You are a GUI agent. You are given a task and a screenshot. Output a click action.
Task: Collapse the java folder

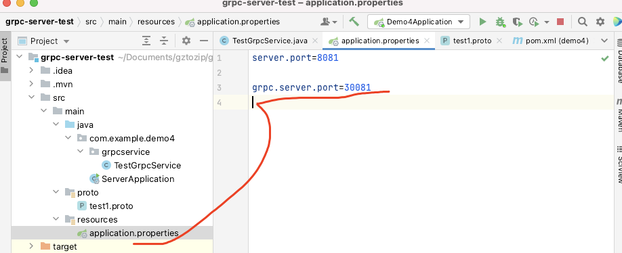pyautogui.click(x=56, y=124)
